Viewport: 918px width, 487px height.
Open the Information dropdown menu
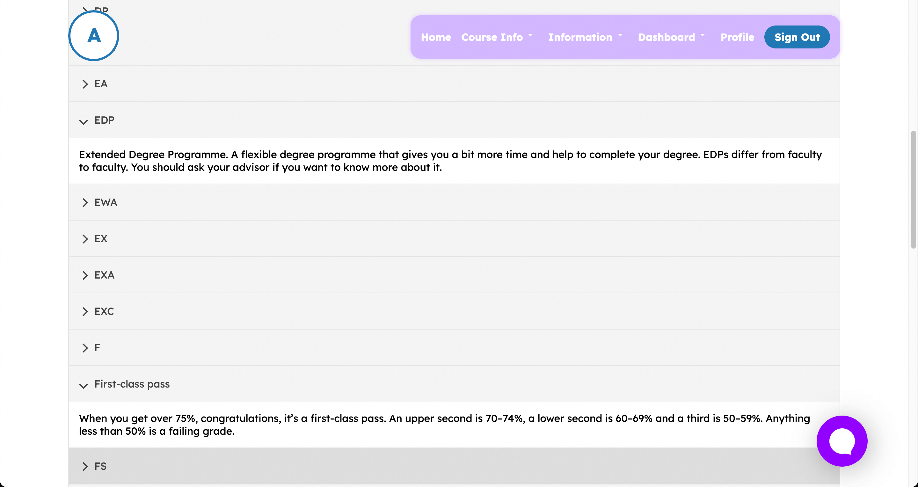pyautogui.click(x=586, y=37)
